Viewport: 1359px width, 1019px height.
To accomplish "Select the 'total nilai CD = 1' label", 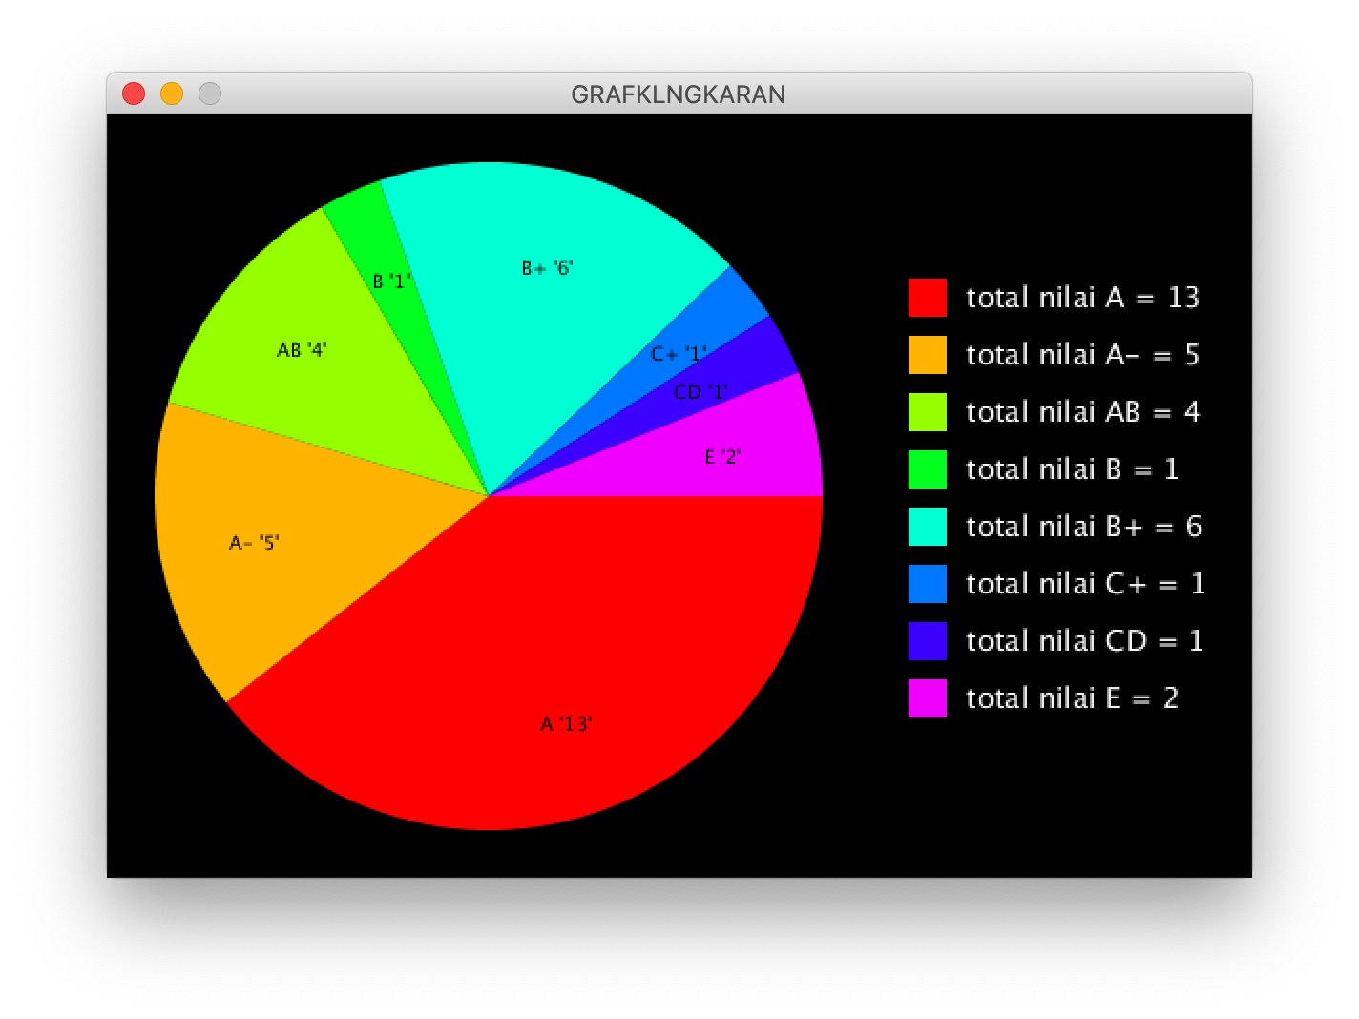I will [x=1084, y=641].
